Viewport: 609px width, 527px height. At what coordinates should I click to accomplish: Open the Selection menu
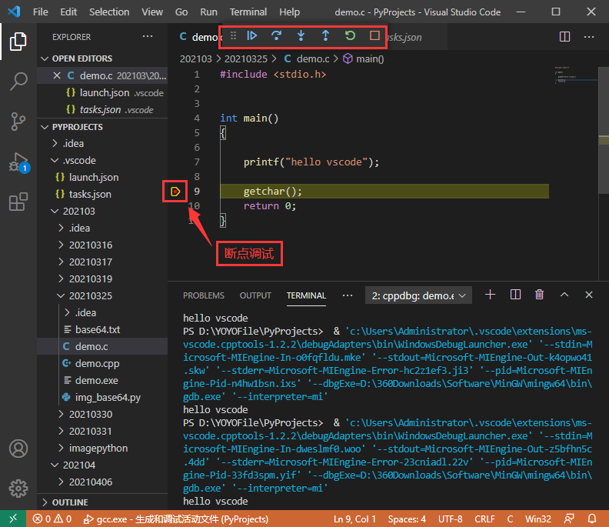[x=109, y=12]
